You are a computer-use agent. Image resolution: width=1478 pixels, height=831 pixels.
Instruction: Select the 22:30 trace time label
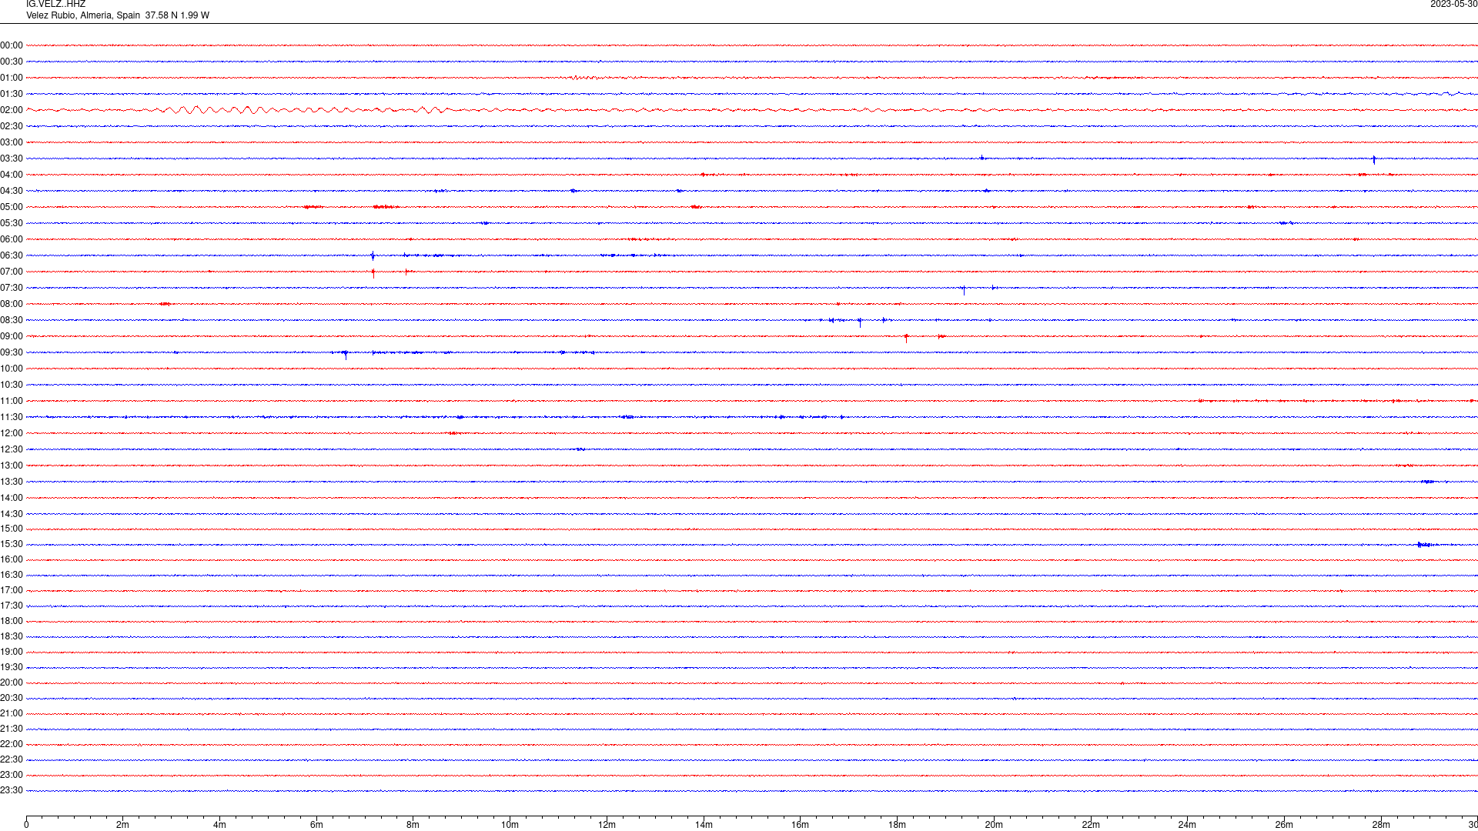pyautogui.click(x=12, y=759)
